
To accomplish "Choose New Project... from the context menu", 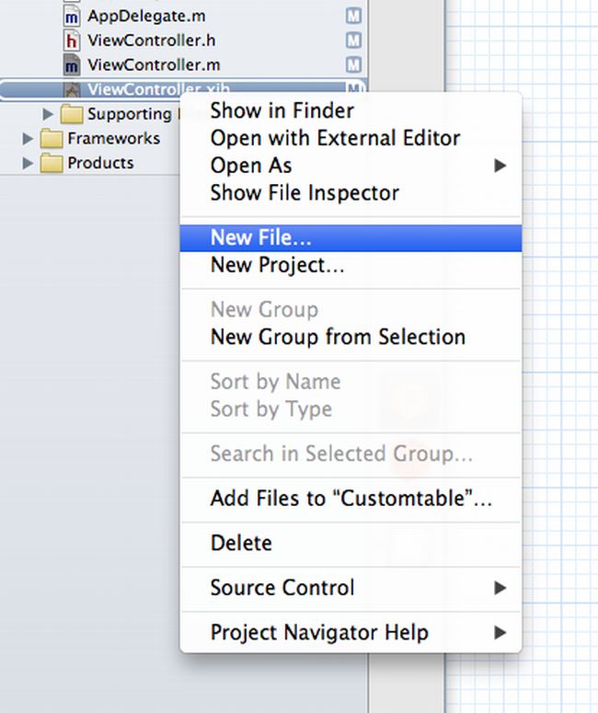I will pyautogui.click(x=277, y=266).
